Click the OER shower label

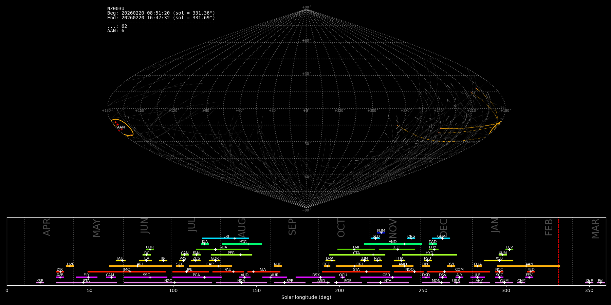386,275
